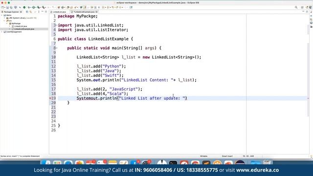Minimize the Package Explorer view
The height and width of the screenshot is (176, 313).
(x=43, y=12)
